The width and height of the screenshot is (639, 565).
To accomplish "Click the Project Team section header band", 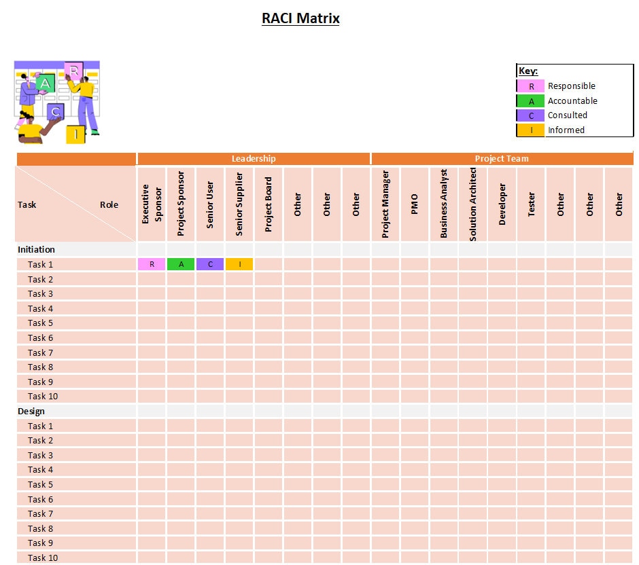I will pyautogui.click(x=503, y=158).
